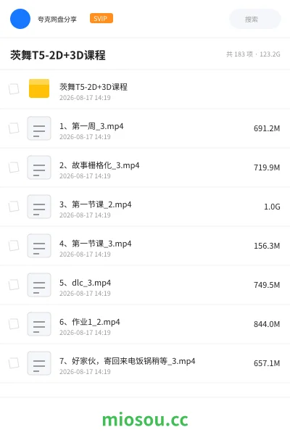Click the blue round profile avatar
The image size is (290, 435).
20,19
